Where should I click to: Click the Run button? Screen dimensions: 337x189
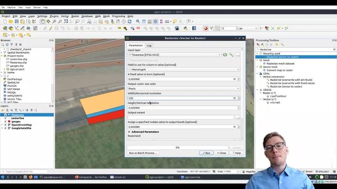206,153
